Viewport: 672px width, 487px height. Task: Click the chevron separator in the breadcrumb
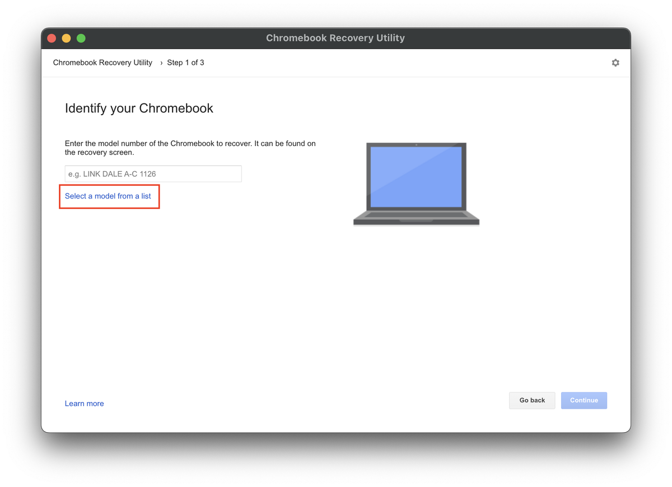160,63
